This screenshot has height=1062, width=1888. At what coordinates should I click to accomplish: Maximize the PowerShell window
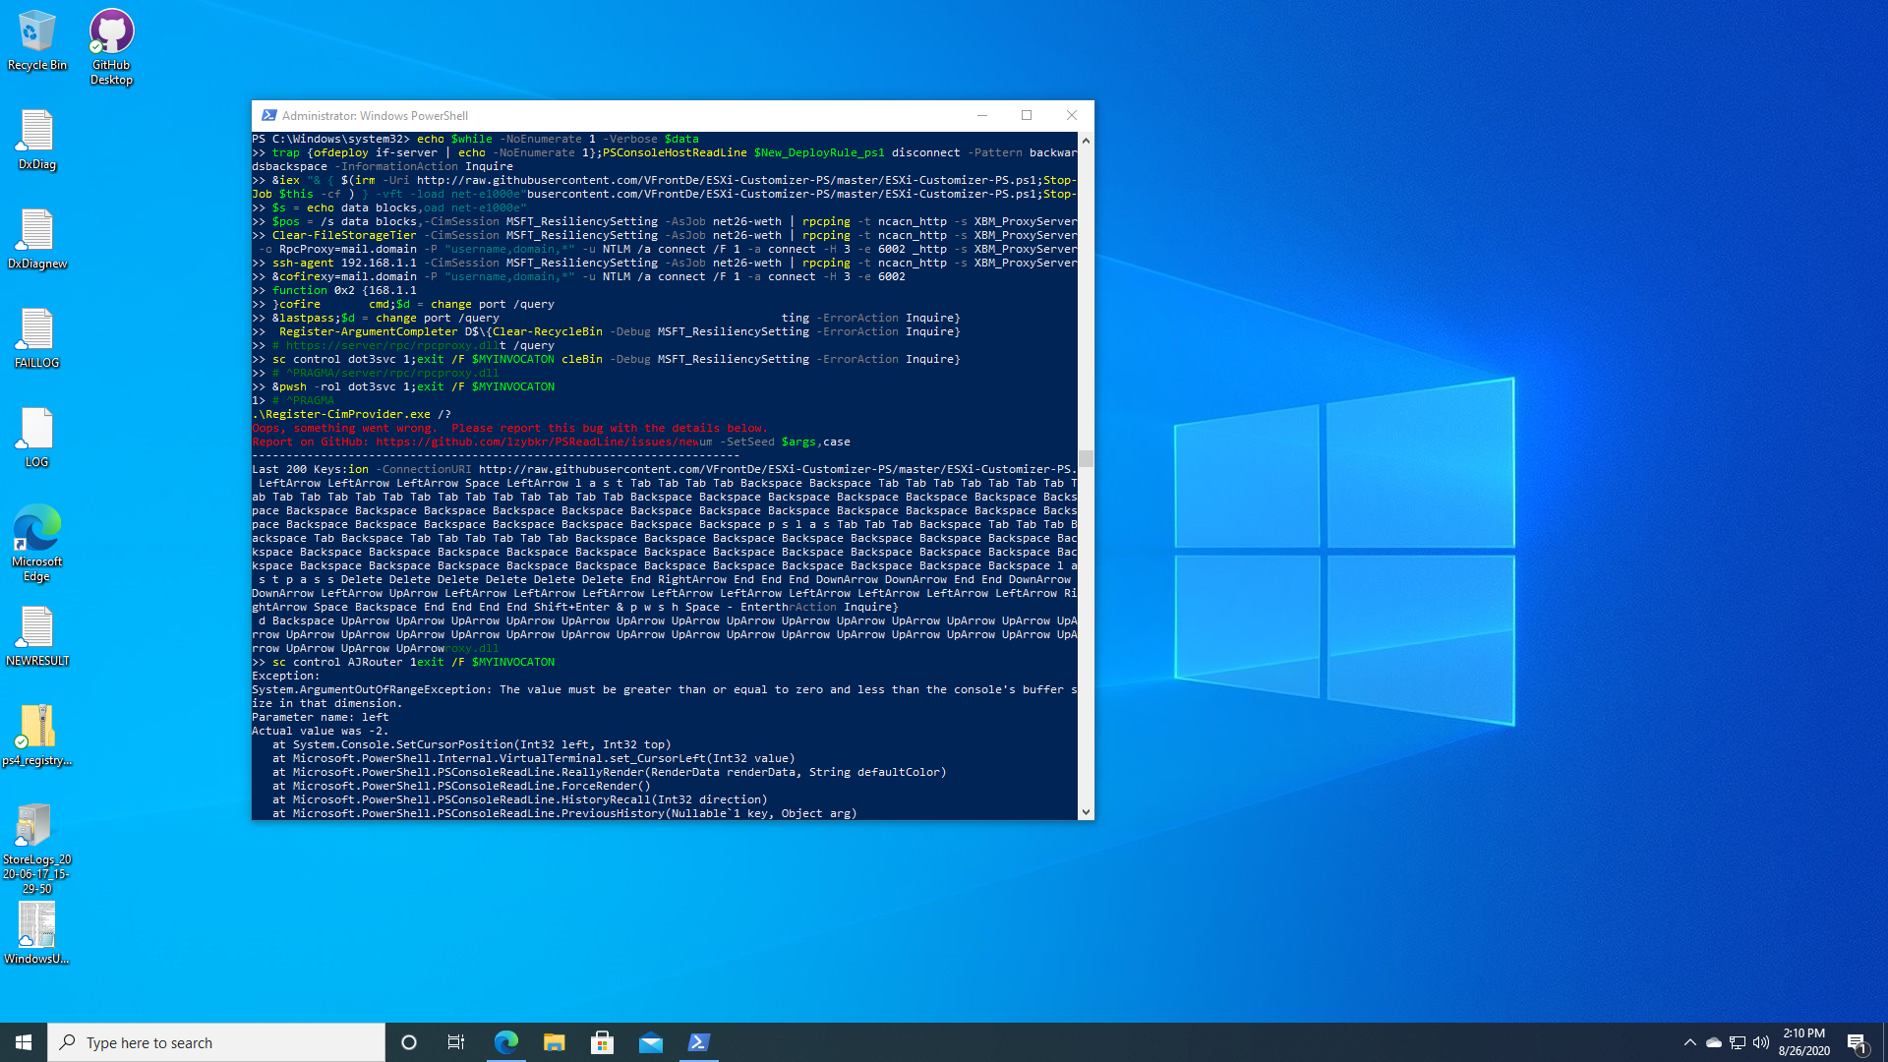click(1027, 115)
